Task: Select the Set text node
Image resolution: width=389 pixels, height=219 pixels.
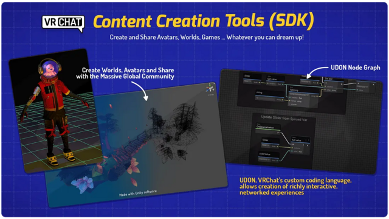Action: [334, 85]
